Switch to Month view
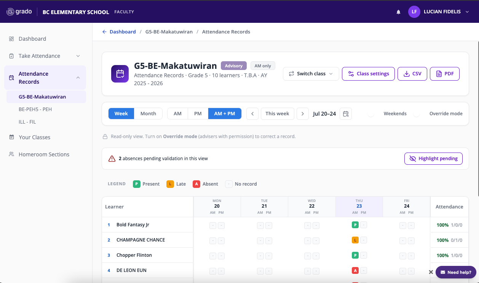This screenshot has height=283, width=479. tap(148, 114)
